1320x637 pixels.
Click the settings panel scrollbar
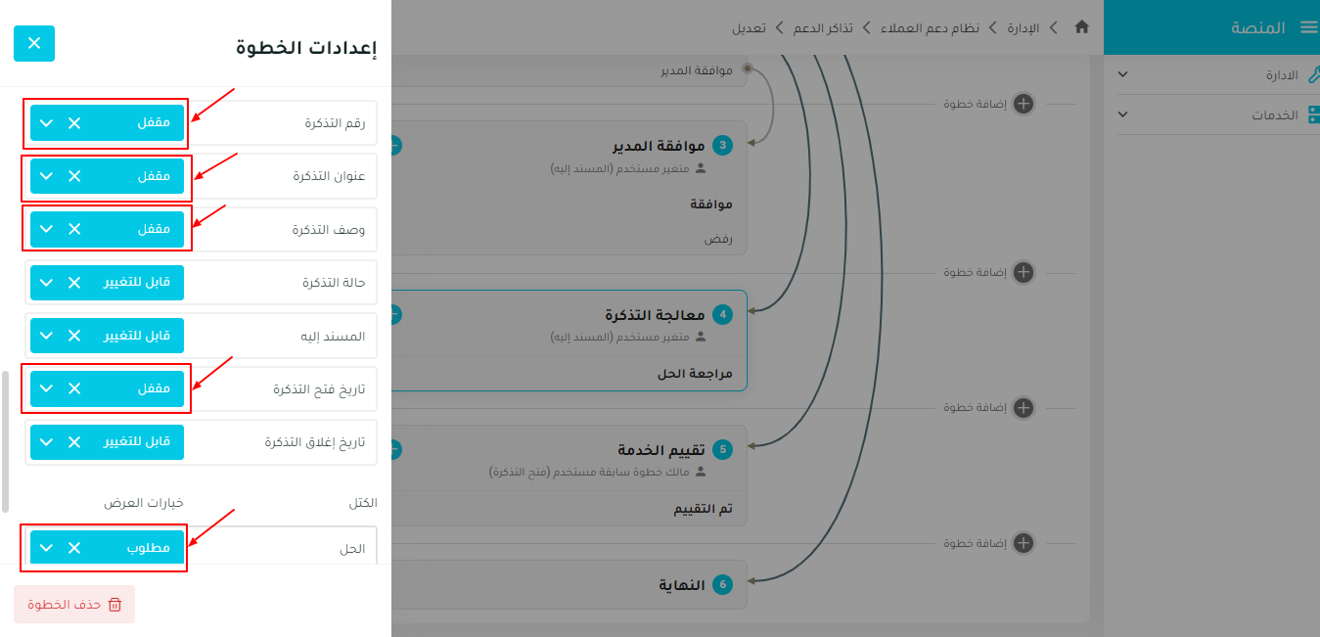[x=5, y=440]
